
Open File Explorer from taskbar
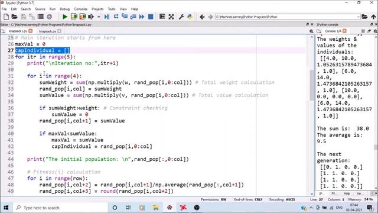155,208
